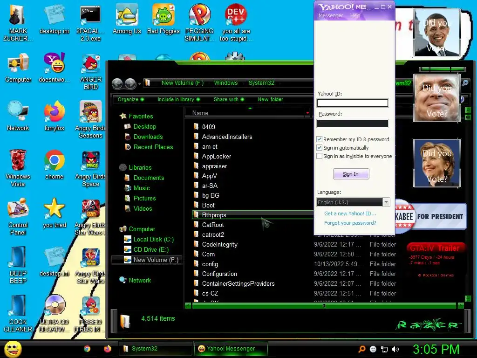477x358 pixels.
Task: Toggle Sign in automatically checkbox
Action: 319,148
